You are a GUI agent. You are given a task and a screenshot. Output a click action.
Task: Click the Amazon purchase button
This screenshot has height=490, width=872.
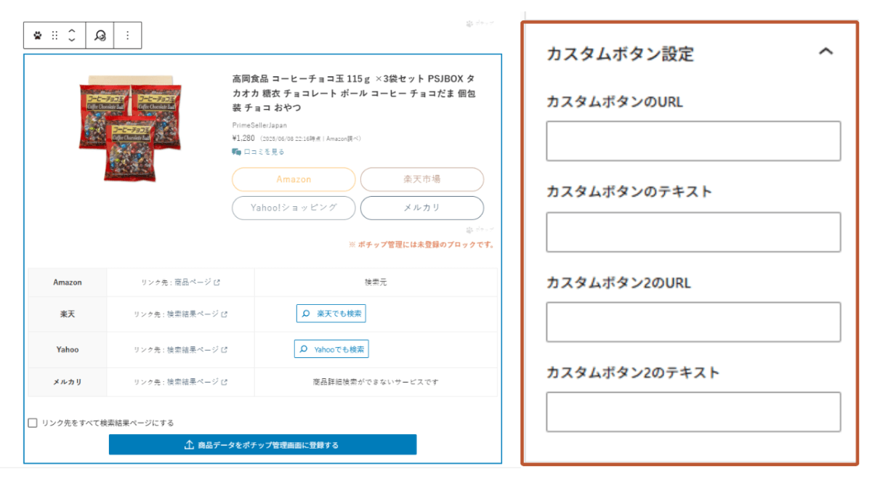tap(294, 179)
